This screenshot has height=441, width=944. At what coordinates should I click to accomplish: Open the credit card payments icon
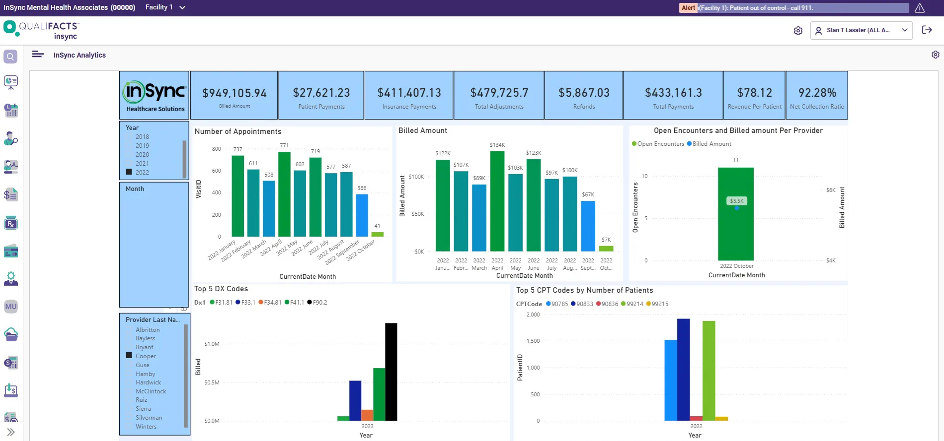pyautogui.click(x=10, y=251)
